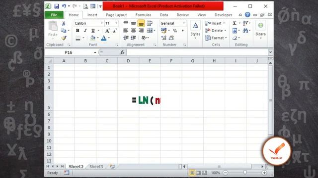Open Excel Help question mark

(247, 15)
